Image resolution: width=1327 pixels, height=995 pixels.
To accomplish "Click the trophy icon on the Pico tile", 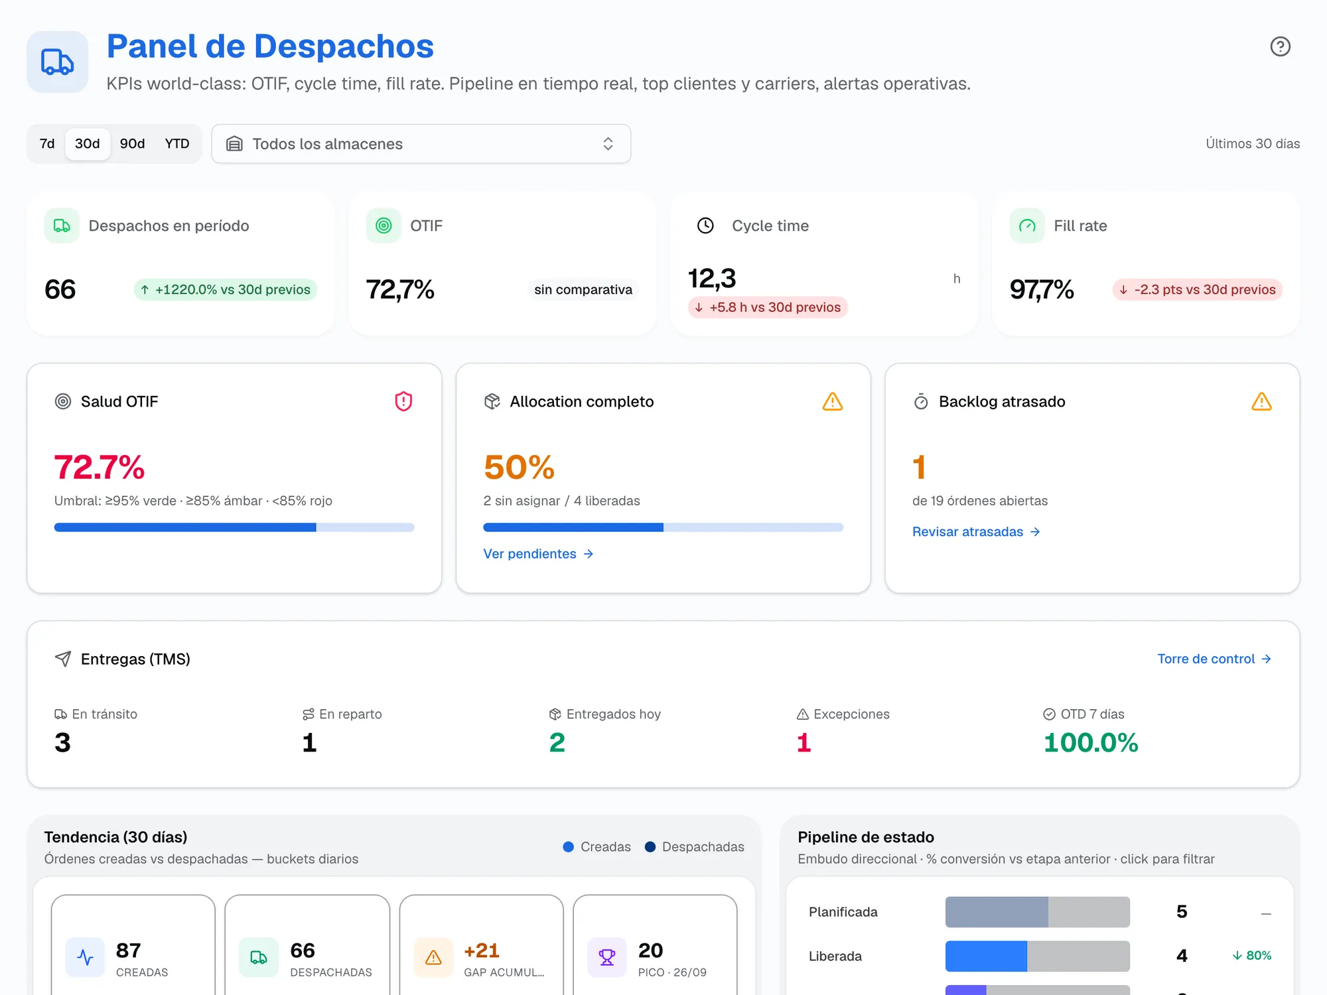I will pos(607,957).
